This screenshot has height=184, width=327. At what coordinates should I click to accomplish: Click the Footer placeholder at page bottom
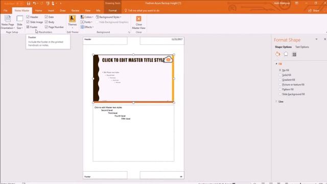(105, 175)
